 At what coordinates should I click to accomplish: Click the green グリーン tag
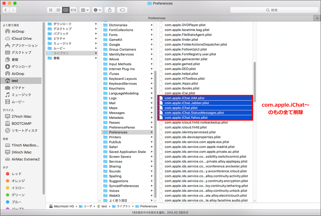21,195
